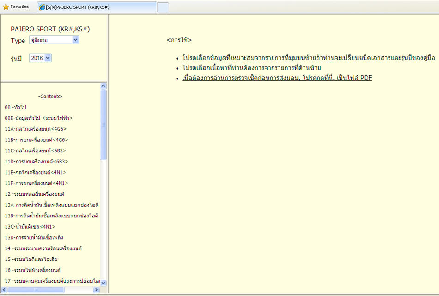Click the contents scroll up arrow
This screenshot has width=439, height=296.
click(x=103, y=86)
